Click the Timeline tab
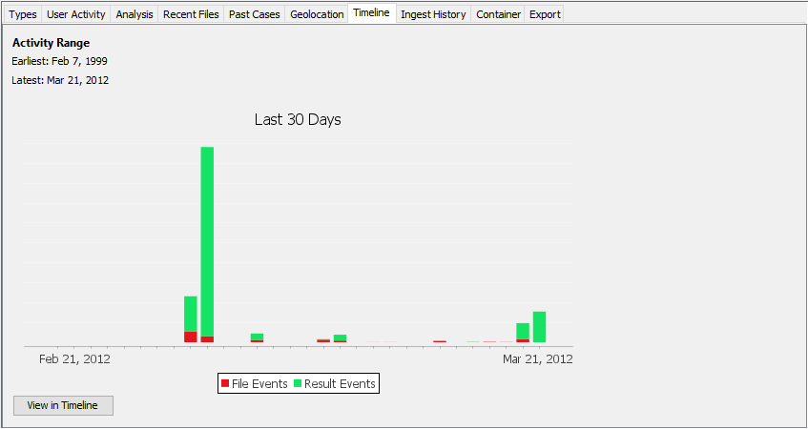The image size is (808, 429). (371, 13)
